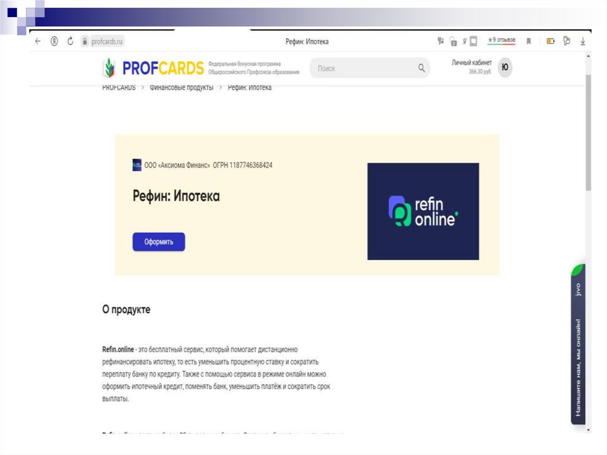
Task: Open the reader mode page icon
Action: 473,41
